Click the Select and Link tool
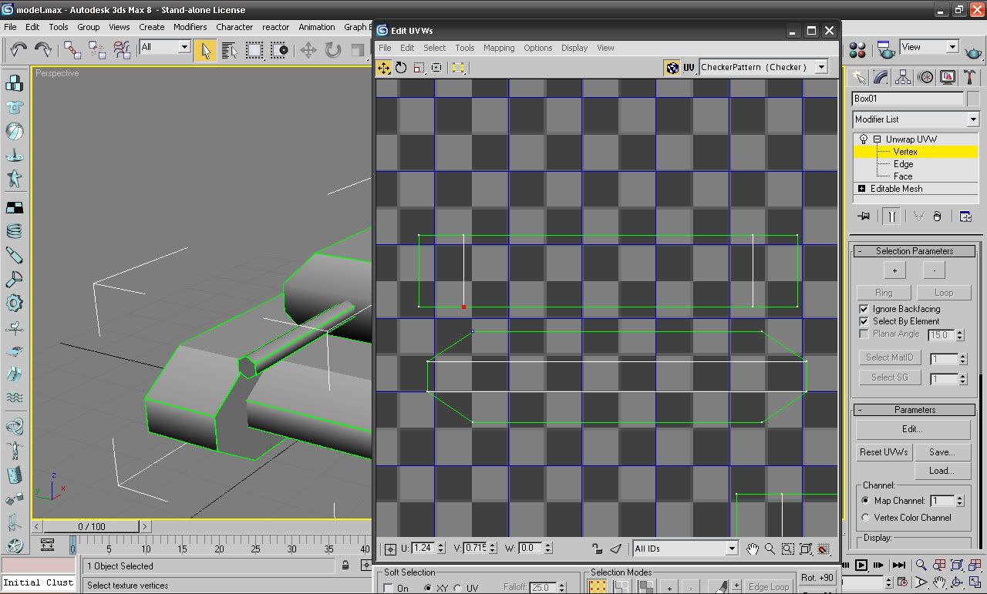 [x=72, y=49]
